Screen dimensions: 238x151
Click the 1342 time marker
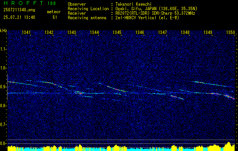point(49,32)
